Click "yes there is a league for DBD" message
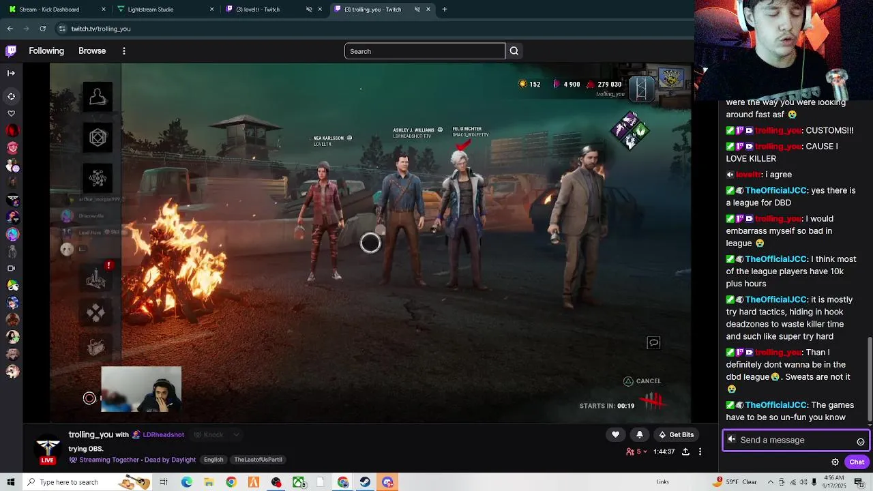873x491 pixels. (790, 196)
